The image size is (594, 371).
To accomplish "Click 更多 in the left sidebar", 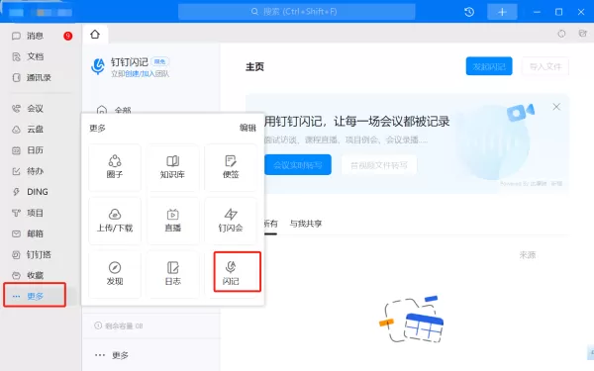I will coord(35,296).
